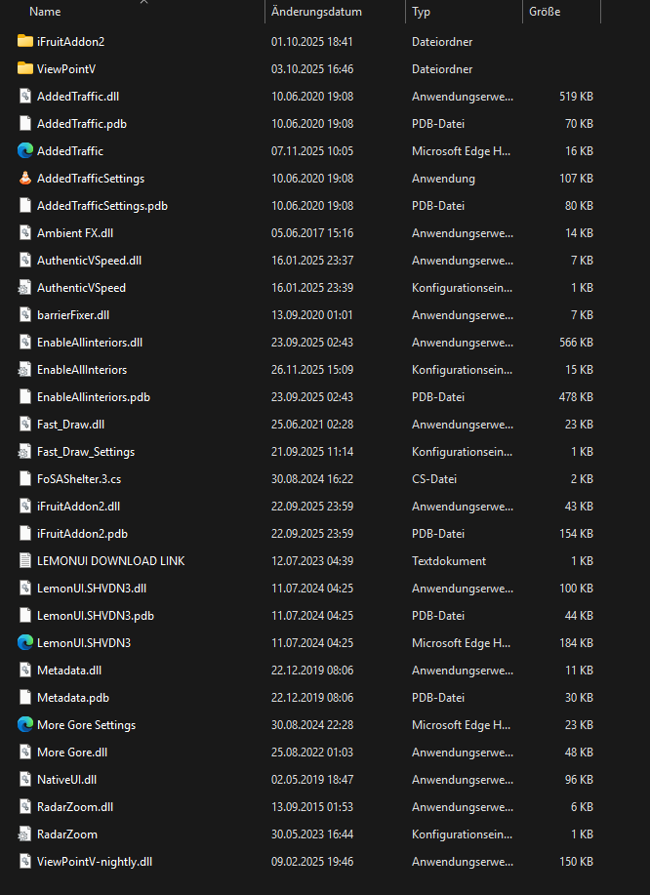This screenshot has height=895, width=650.
Task: Click the RadarZoom config gear icon
Action: [x=24, y=834]
